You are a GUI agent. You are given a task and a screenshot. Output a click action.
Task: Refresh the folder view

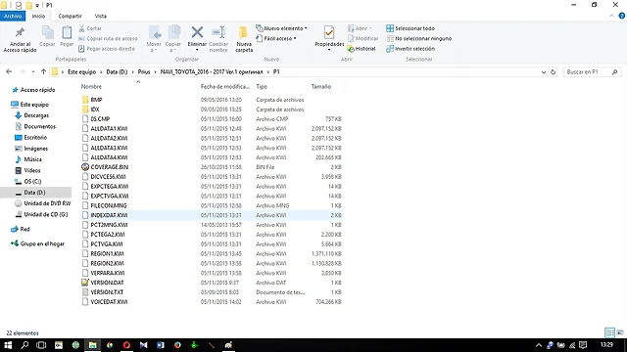click(553, 72)
